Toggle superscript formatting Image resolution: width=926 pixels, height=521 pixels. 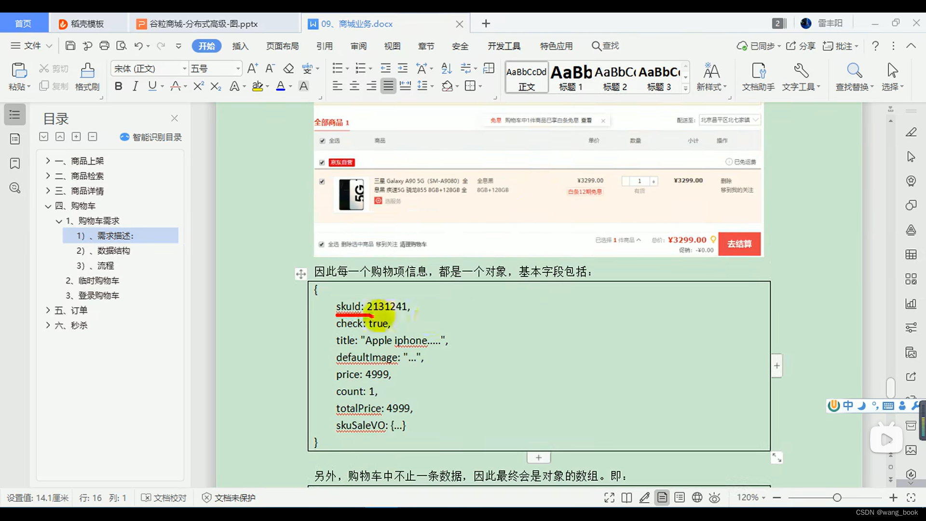coord(198,86)
